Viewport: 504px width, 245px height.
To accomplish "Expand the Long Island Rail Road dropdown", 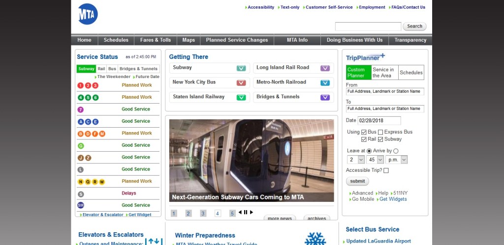I will tap(325, 68).
